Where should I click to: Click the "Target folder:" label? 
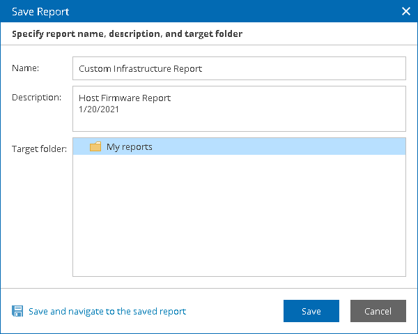[39, 149]
